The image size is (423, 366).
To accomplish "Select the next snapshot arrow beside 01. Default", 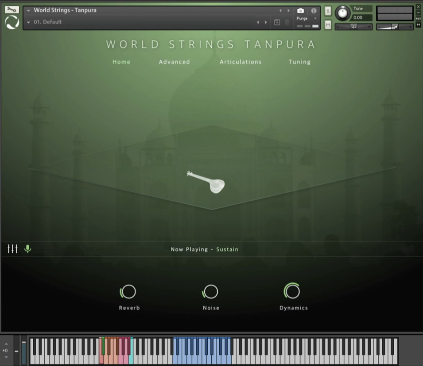I will pos(266,22).
